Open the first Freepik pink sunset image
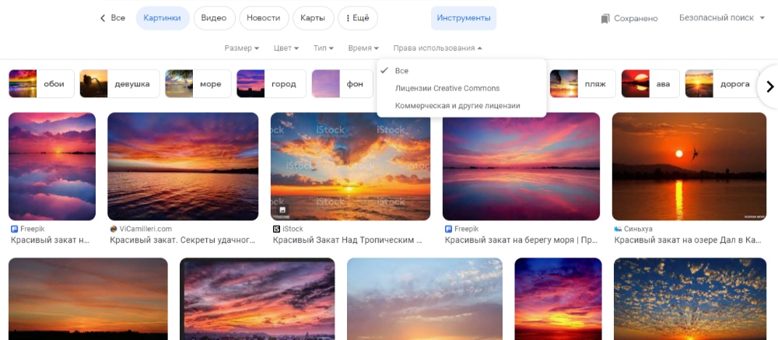Screen dimensions: 778x340 click(x=52, y=166)
